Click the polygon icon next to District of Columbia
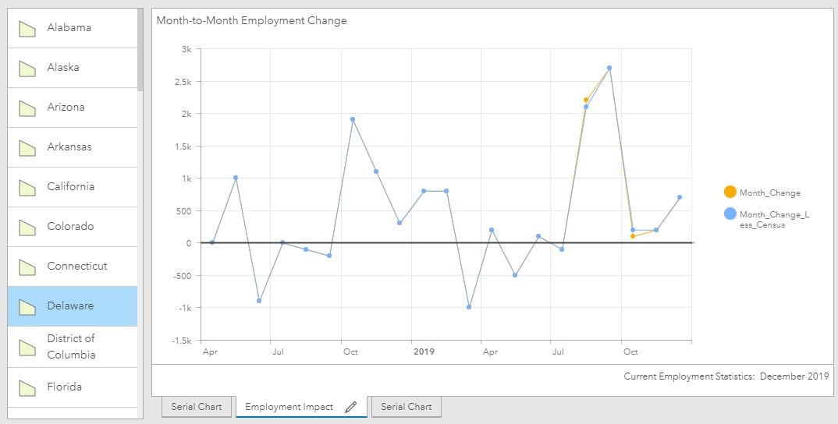The height and width of the screenshot is (424, 838). click(27, 348)
